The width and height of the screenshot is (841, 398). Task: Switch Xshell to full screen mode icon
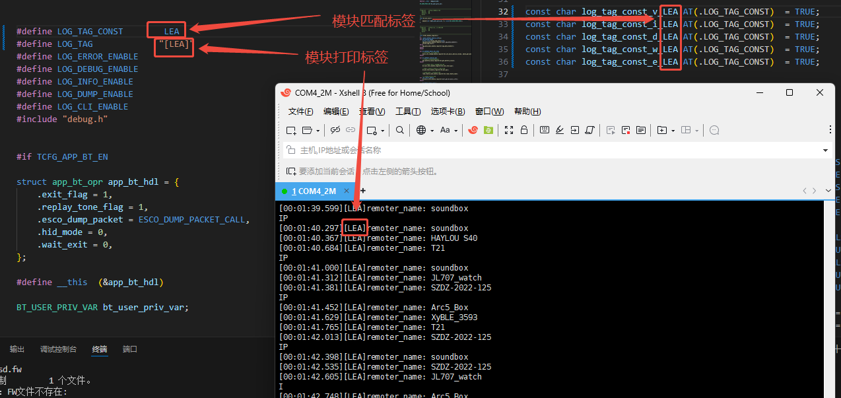(509, 130)
